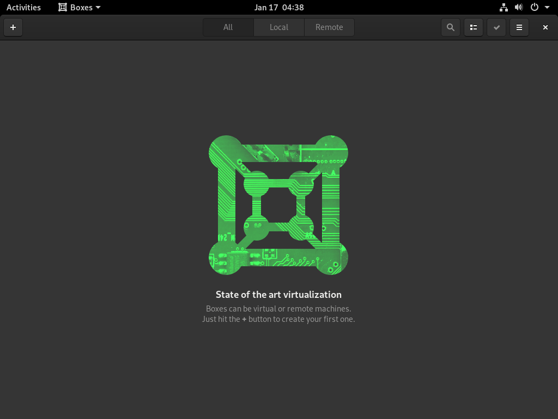Click the Boxes icon in top bar
This screenshot has height=419, width=558.
(x=63, y=8)
